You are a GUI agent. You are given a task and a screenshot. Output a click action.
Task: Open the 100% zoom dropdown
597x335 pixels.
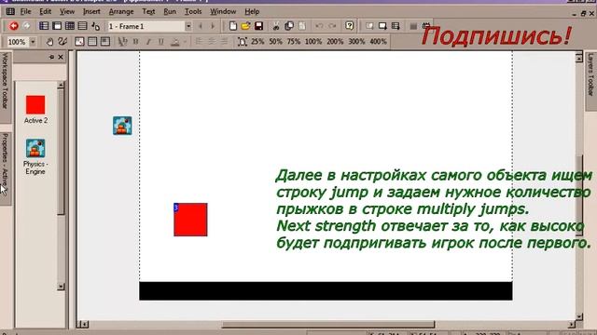(x=33, y=41)
